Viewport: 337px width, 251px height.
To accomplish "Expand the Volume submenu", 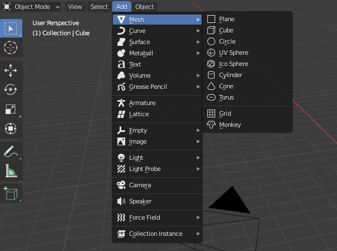I will click(x=158, y=75).
